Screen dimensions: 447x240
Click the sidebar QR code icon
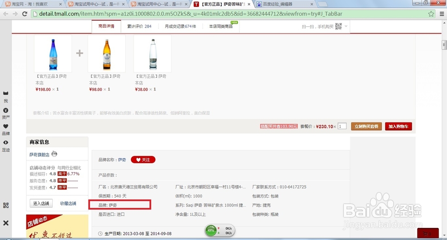click(x=6, y=205)
